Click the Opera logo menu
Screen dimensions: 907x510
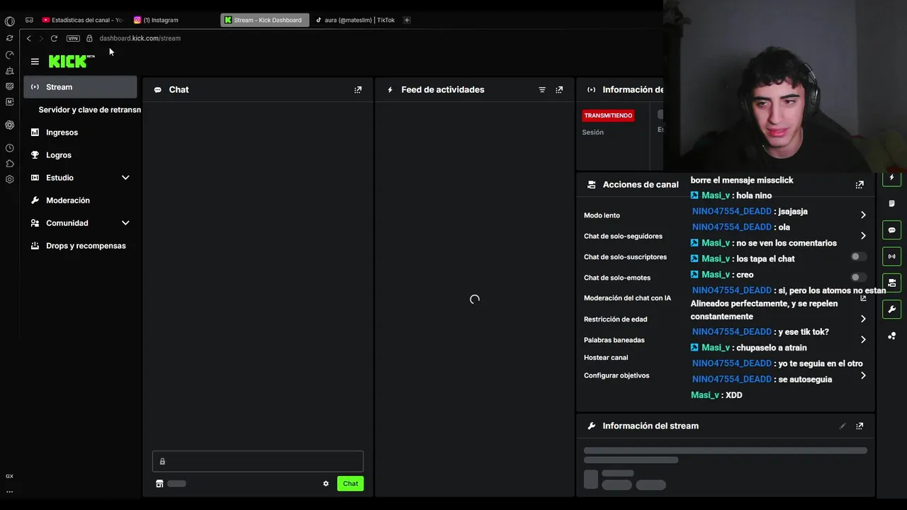[x=9, y=21]
